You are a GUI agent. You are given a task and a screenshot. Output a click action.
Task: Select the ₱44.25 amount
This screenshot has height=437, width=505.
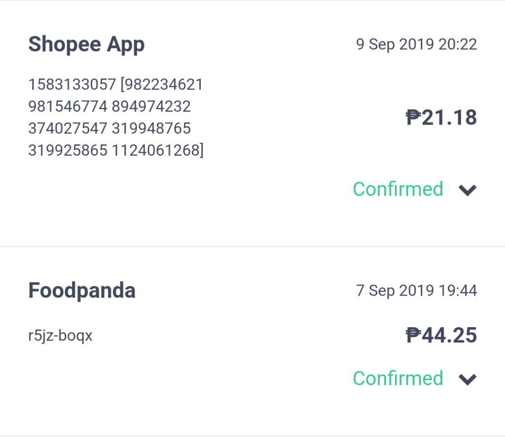pos(441,336)
